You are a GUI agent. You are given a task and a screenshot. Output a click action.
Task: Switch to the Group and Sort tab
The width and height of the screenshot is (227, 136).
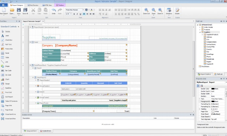(x=30, y=131)
